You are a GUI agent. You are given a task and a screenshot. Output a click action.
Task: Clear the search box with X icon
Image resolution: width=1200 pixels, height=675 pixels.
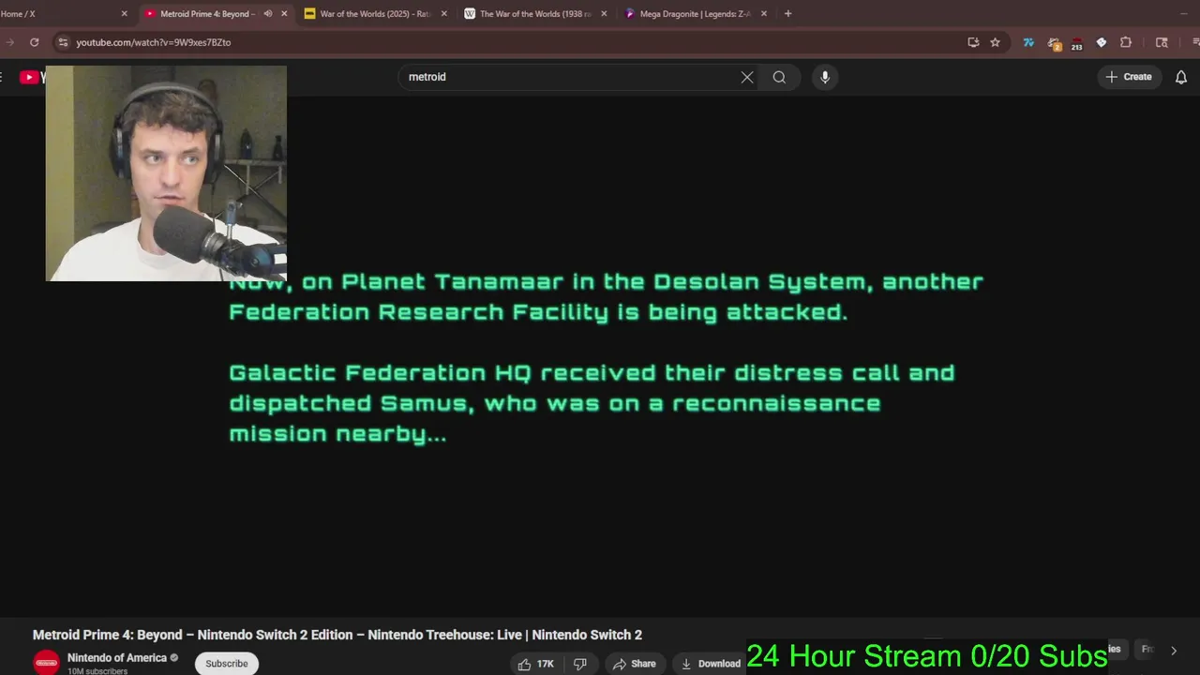747,77
